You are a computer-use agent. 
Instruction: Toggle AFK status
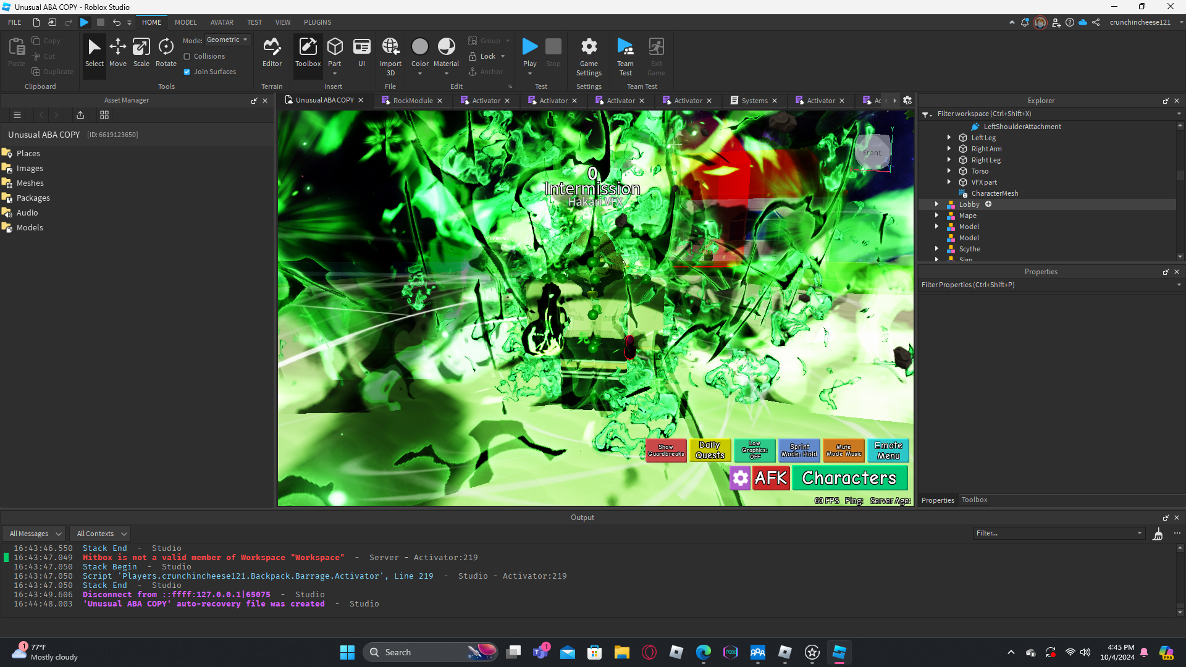(771, 478)
